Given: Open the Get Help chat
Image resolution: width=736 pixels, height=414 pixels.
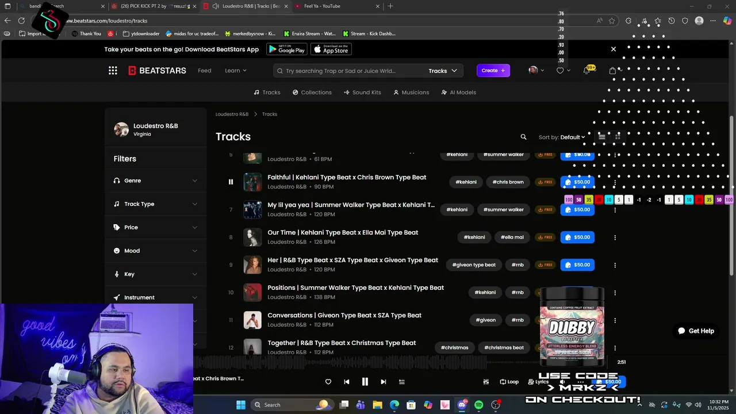Looking at the screenshot, I should [x=696, y=331].
